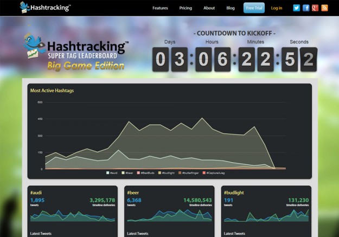
Task: Open the Twitter social icon
Action: pyautogui.click(x=296, y=8)
